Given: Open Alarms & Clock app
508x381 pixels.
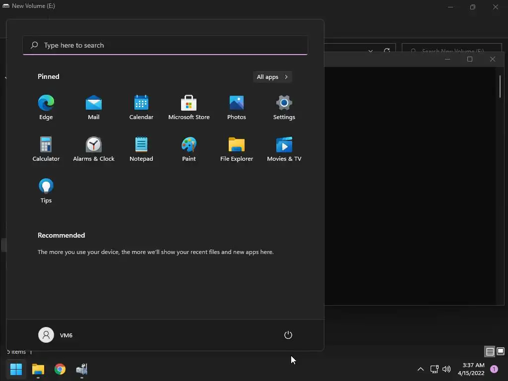Looking at the screenshot, I should (94, 149).
